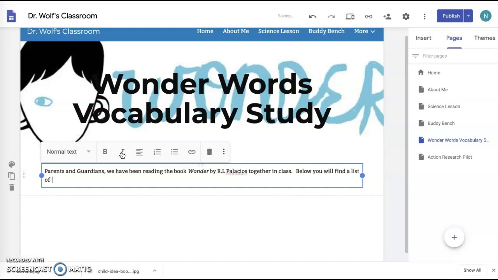The height and width of the screenshot is (280, 498).
Task: Click the Home page house icon
Action: 421,72
